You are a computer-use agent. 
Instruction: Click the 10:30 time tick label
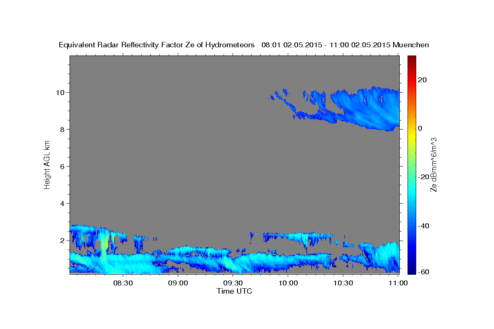(343, 283)
